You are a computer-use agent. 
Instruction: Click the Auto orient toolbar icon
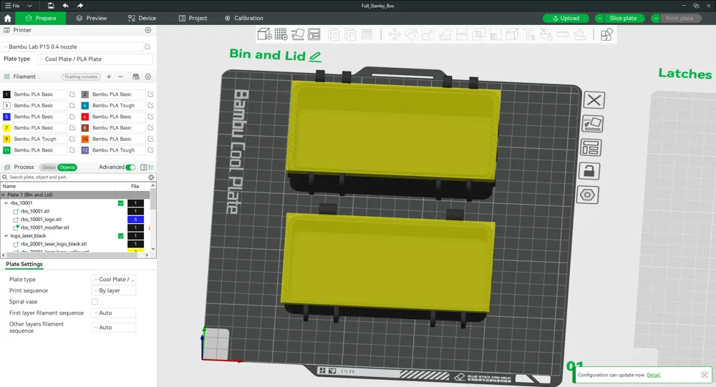[298, 34]
